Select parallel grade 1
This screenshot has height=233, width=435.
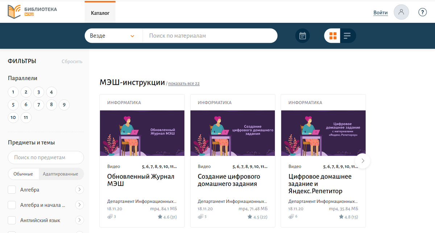pos(13,92)
